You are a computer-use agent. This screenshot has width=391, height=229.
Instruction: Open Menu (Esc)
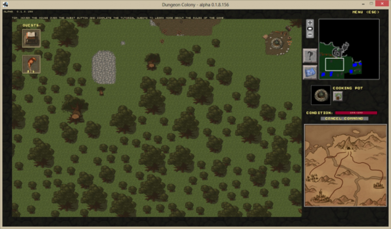(x=366, y=12)
